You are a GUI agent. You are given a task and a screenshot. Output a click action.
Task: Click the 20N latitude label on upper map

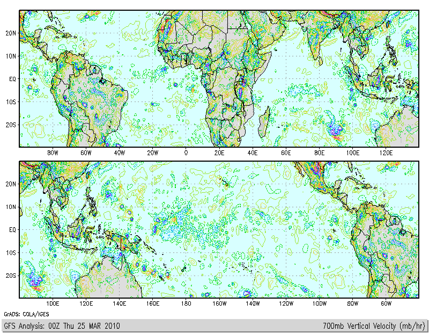click(11, 33)
